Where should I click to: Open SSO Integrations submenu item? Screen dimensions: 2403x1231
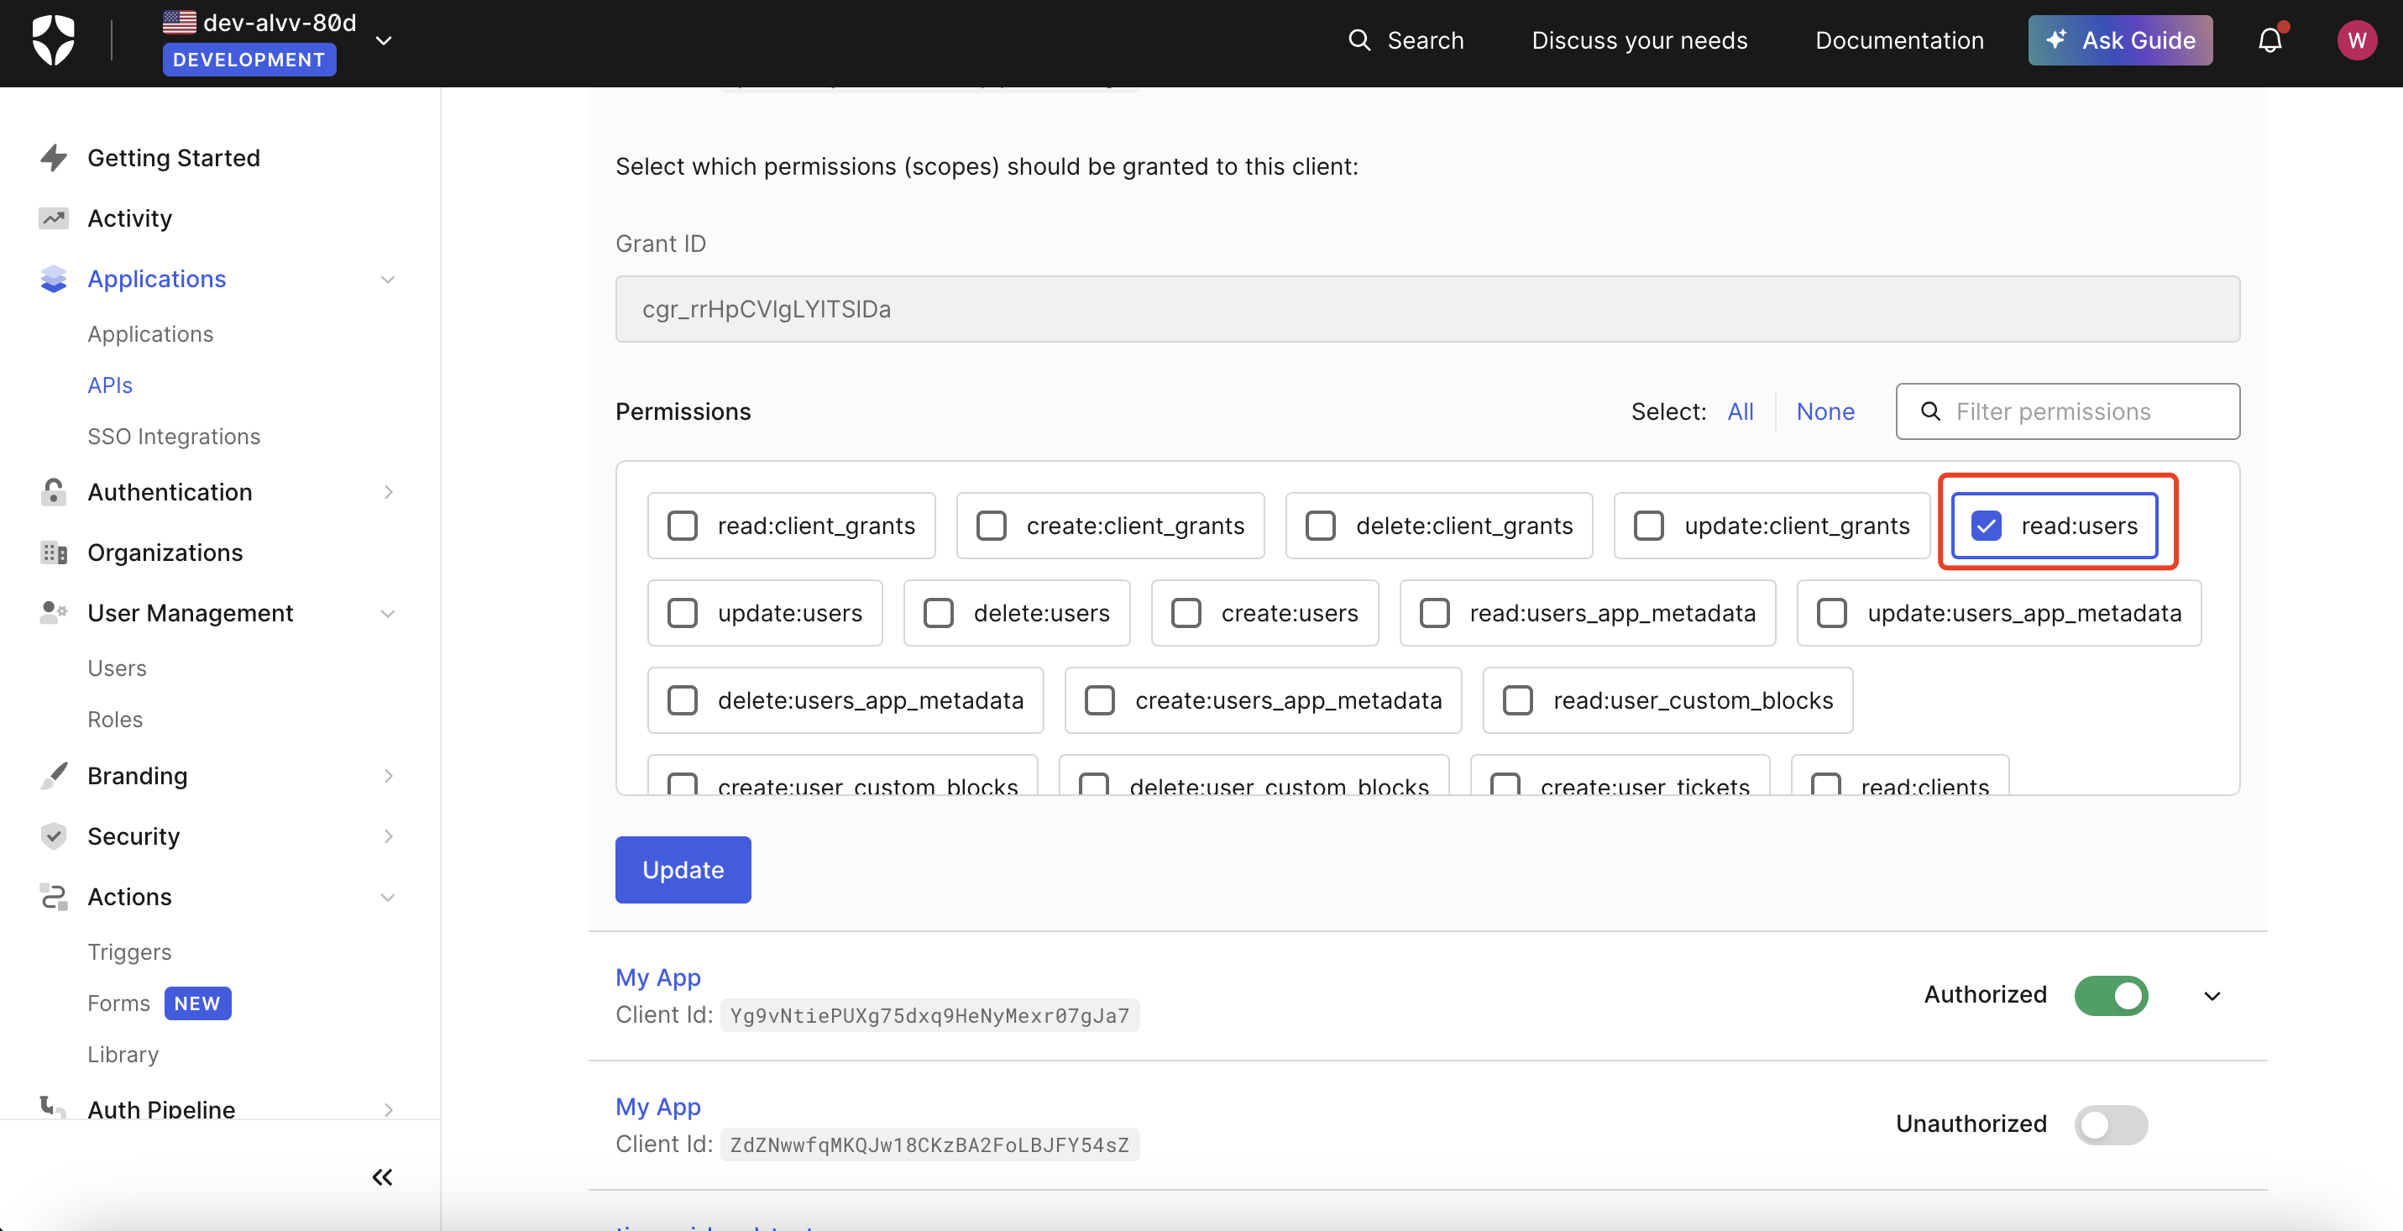tap(174, 437)
